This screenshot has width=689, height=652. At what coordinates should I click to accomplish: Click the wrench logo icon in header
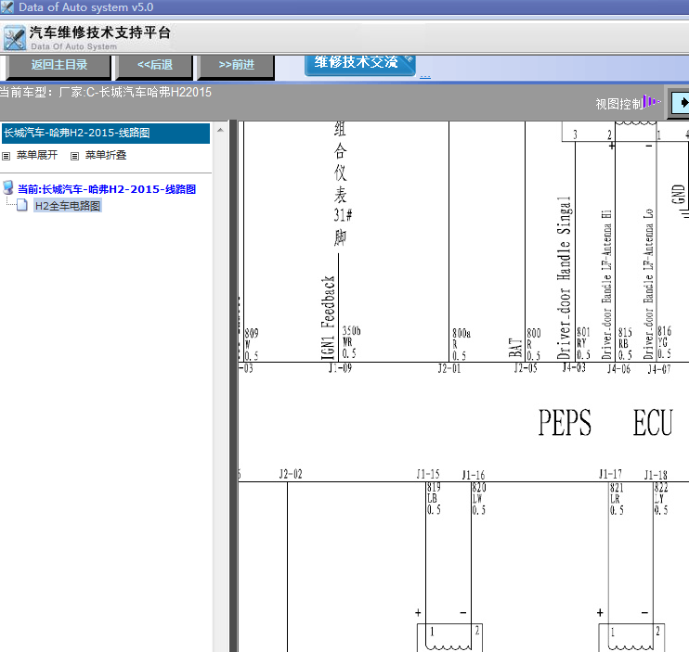tap(15, 38)
